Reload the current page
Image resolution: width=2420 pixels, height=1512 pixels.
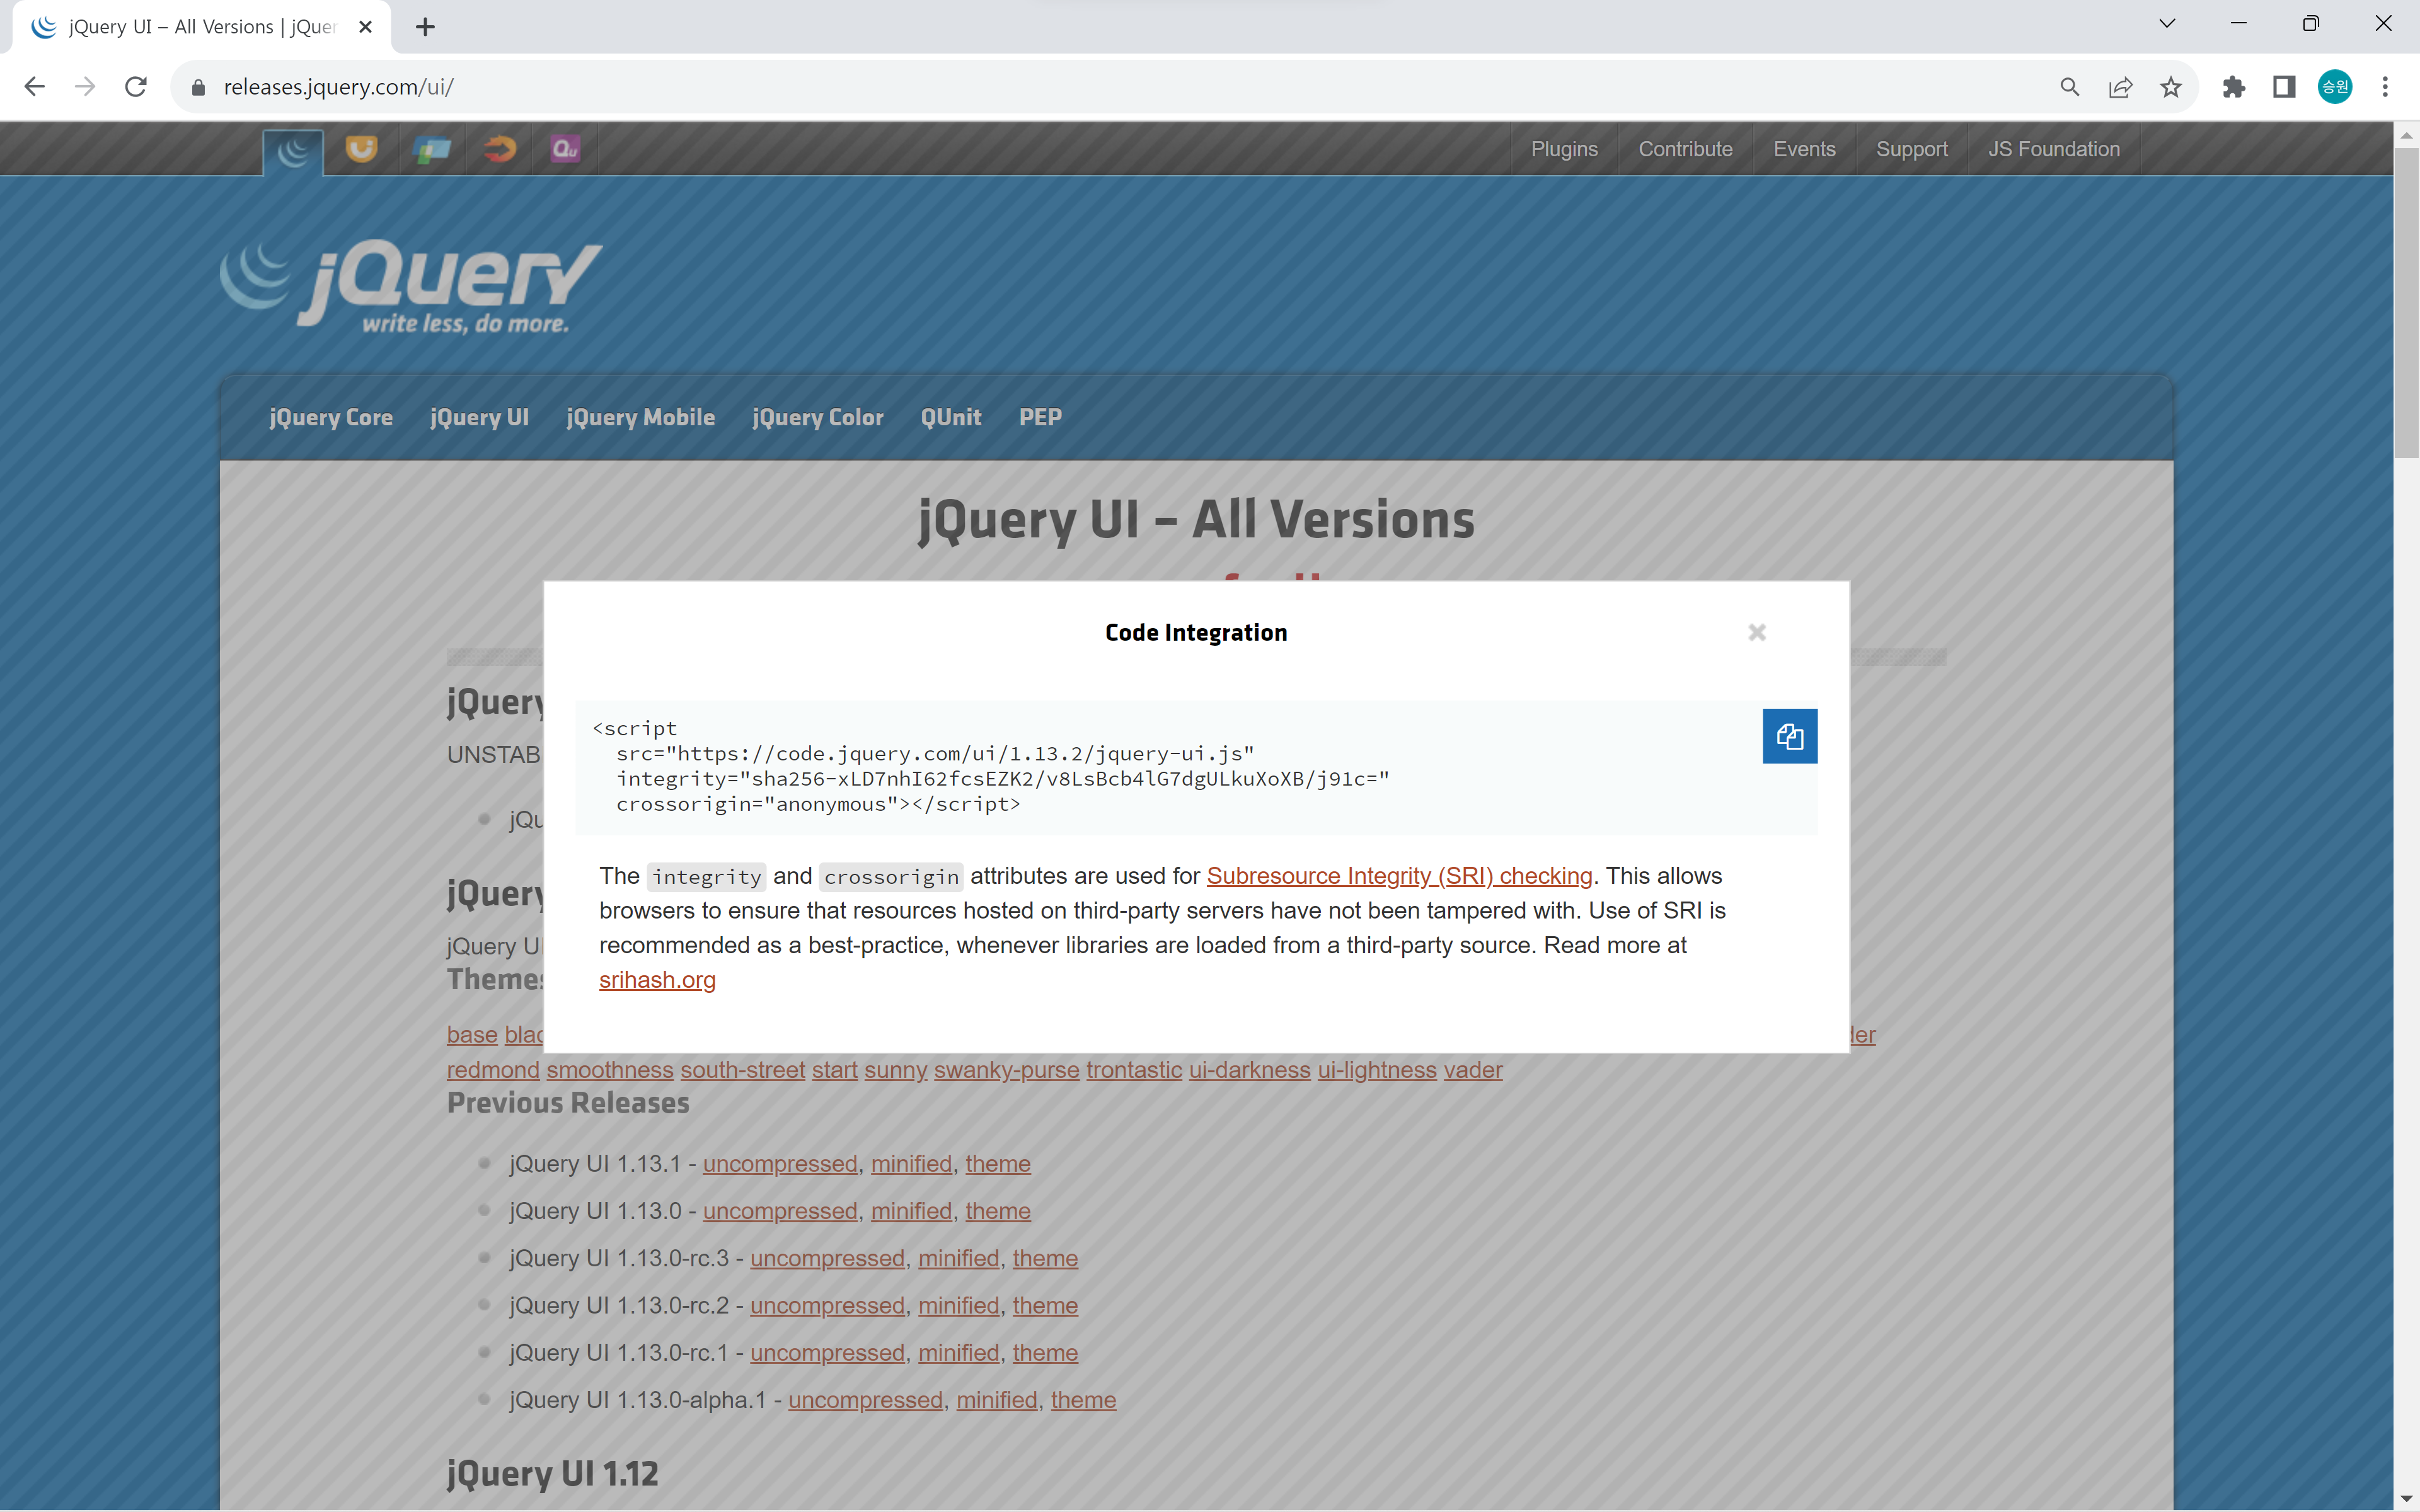tap(136, 87)
